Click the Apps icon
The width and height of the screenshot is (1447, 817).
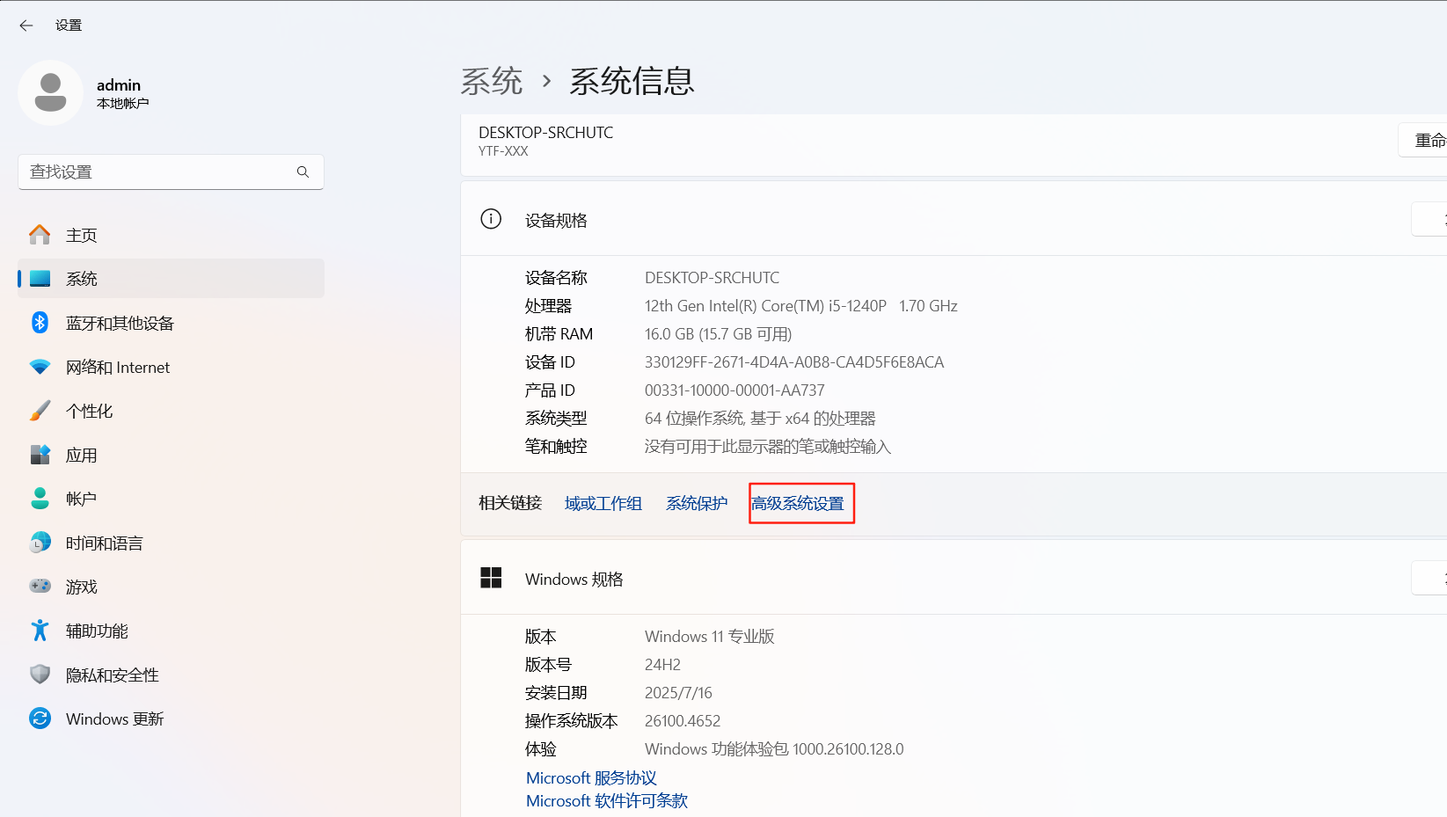40,455
